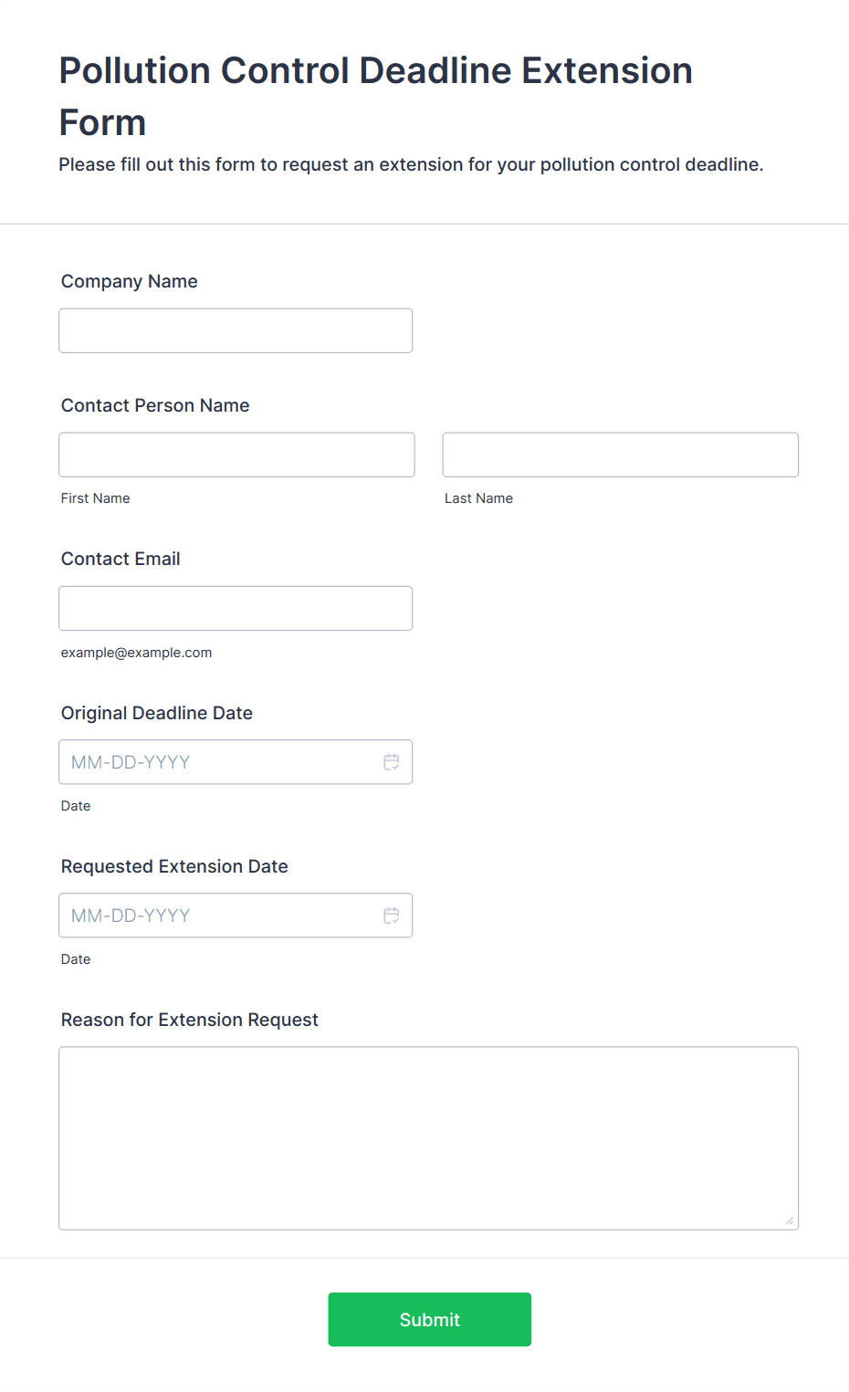The image size is (849, 1392).
Task: Click the Original Deadline Date label
Action: (157, 713)
